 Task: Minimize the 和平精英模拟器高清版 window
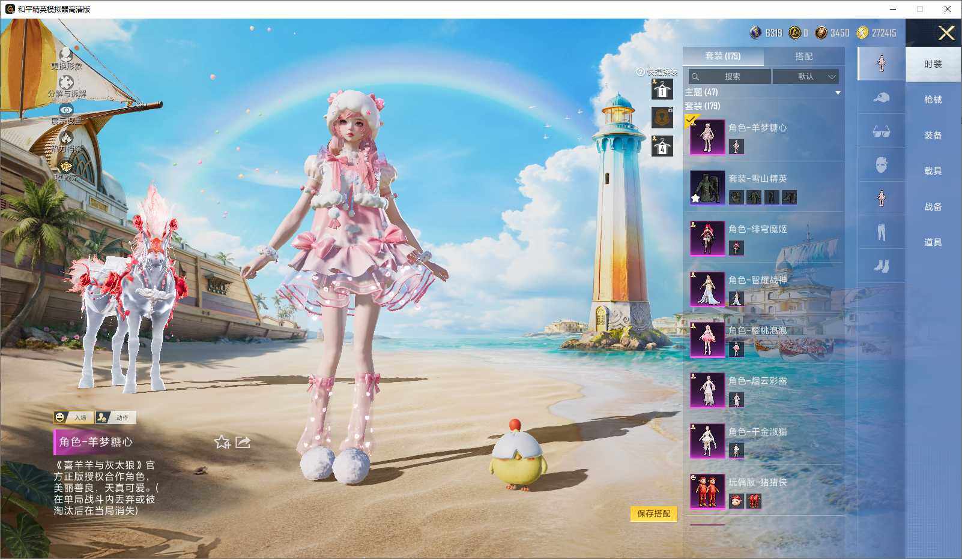[892, 9]
